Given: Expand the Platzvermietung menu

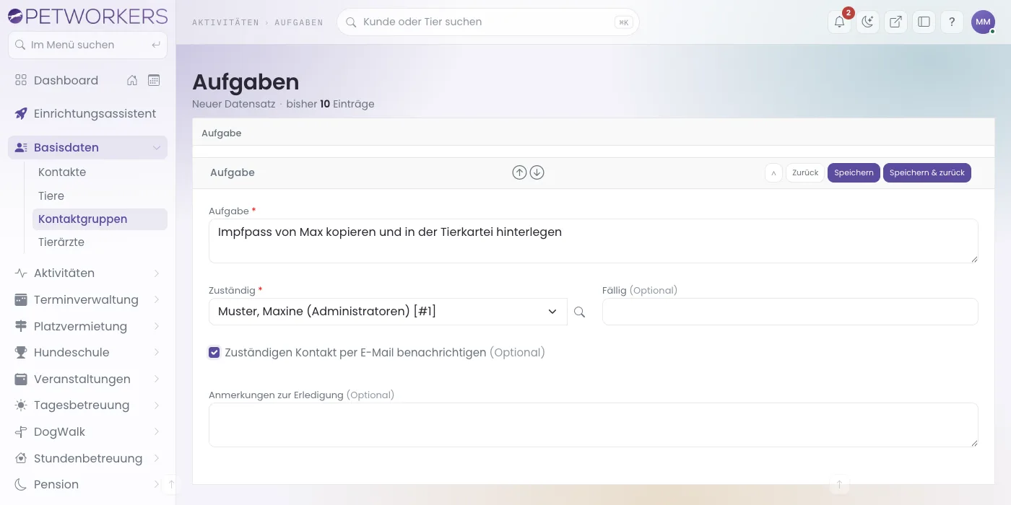Looking at the screenshot, I should 157,326.
